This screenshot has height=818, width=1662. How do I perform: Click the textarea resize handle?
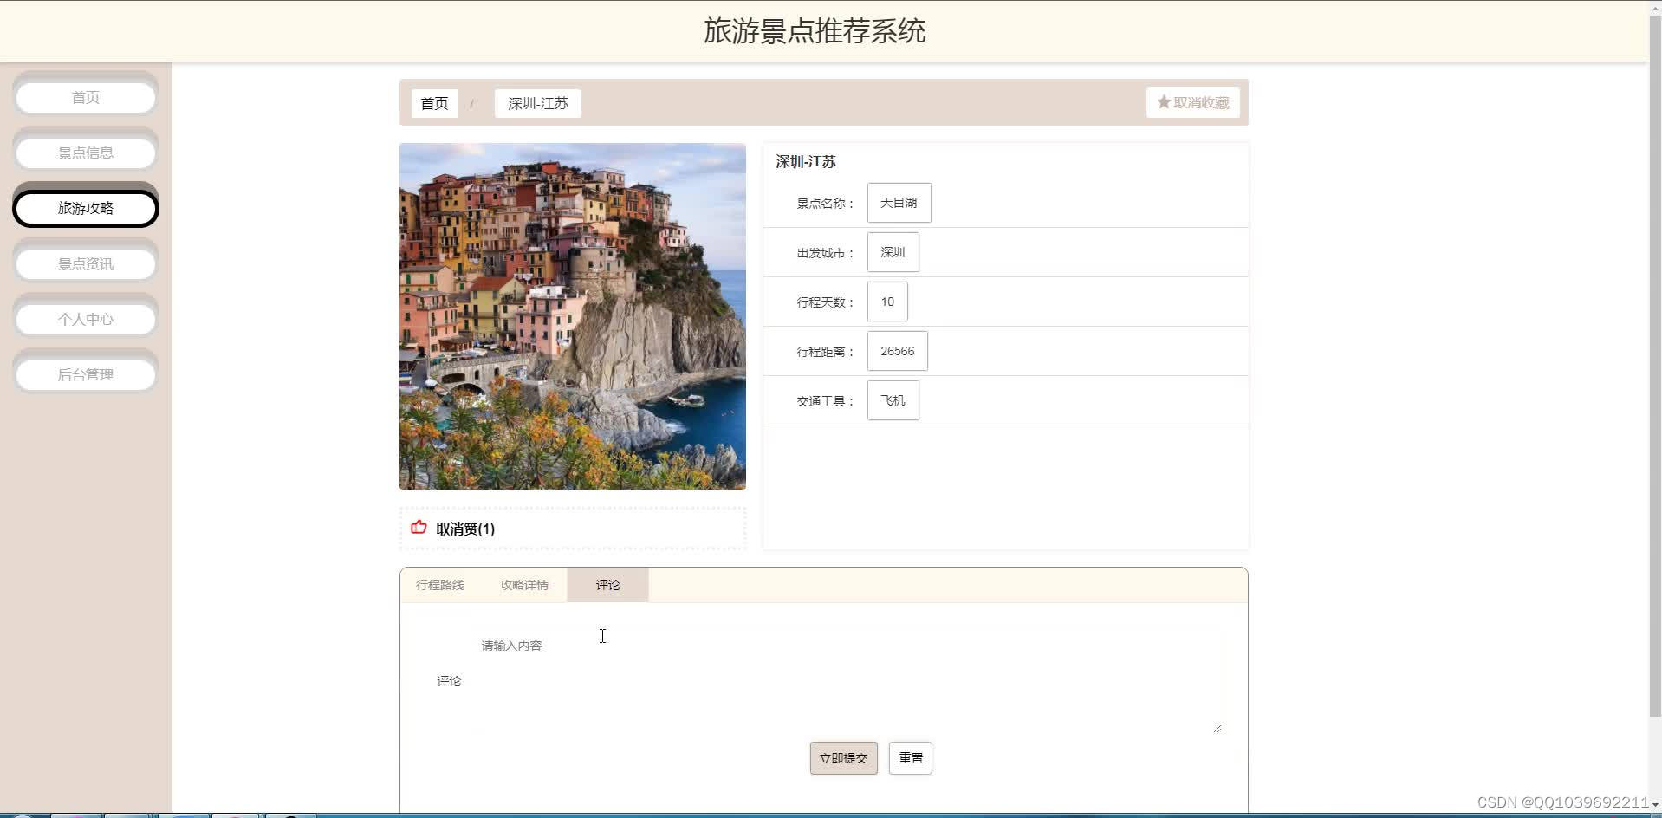point(1217,729)
